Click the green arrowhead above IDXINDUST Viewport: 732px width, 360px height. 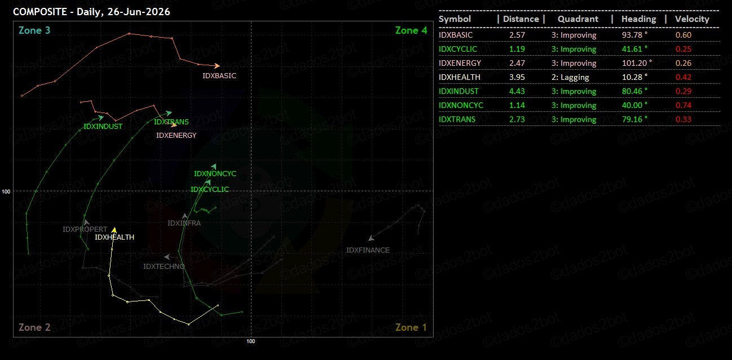tap(100, 118)
